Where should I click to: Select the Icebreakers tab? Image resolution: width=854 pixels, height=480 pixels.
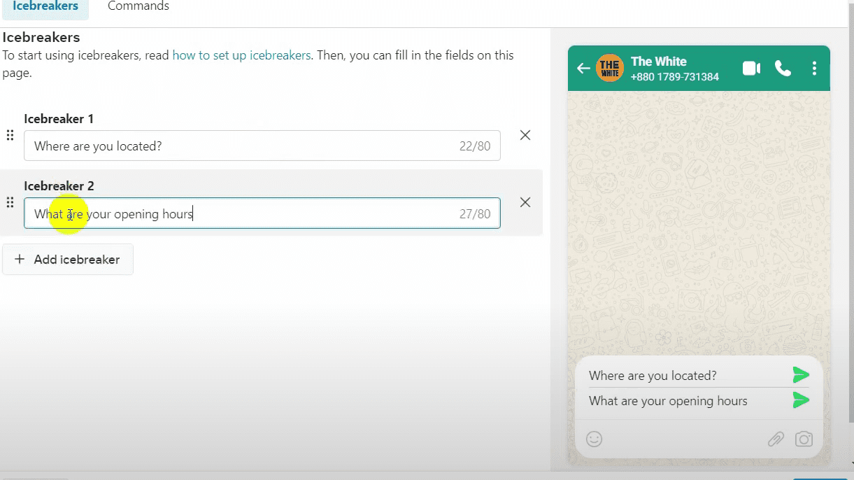click(x=45, y=7)
